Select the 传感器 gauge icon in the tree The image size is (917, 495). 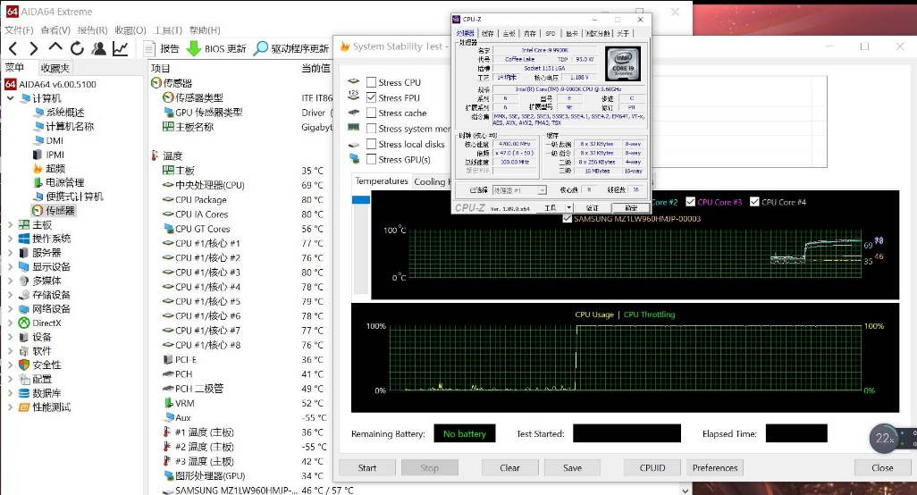point(38,210)
